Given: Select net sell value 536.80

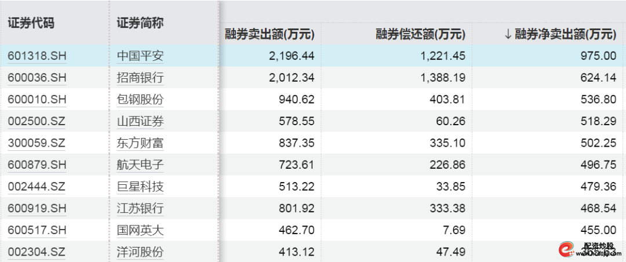Looking at the screenshot, I should tap(598, 100).
